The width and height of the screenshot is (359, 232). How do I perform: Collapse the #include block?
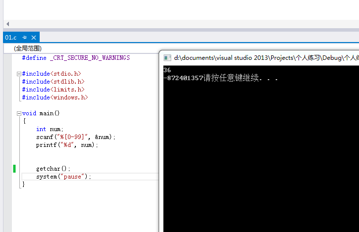(19, 74)
